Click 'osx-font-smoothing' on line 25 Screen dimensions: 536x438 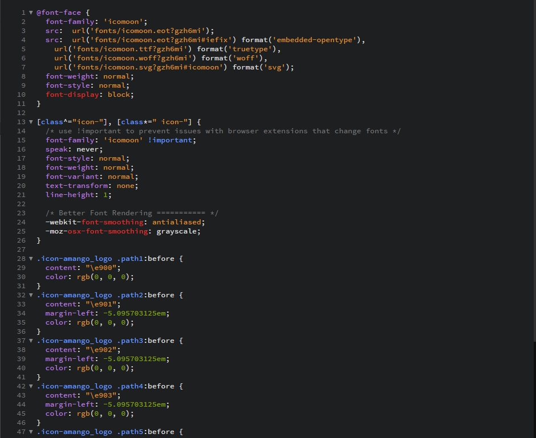click(x=108, y=231)
